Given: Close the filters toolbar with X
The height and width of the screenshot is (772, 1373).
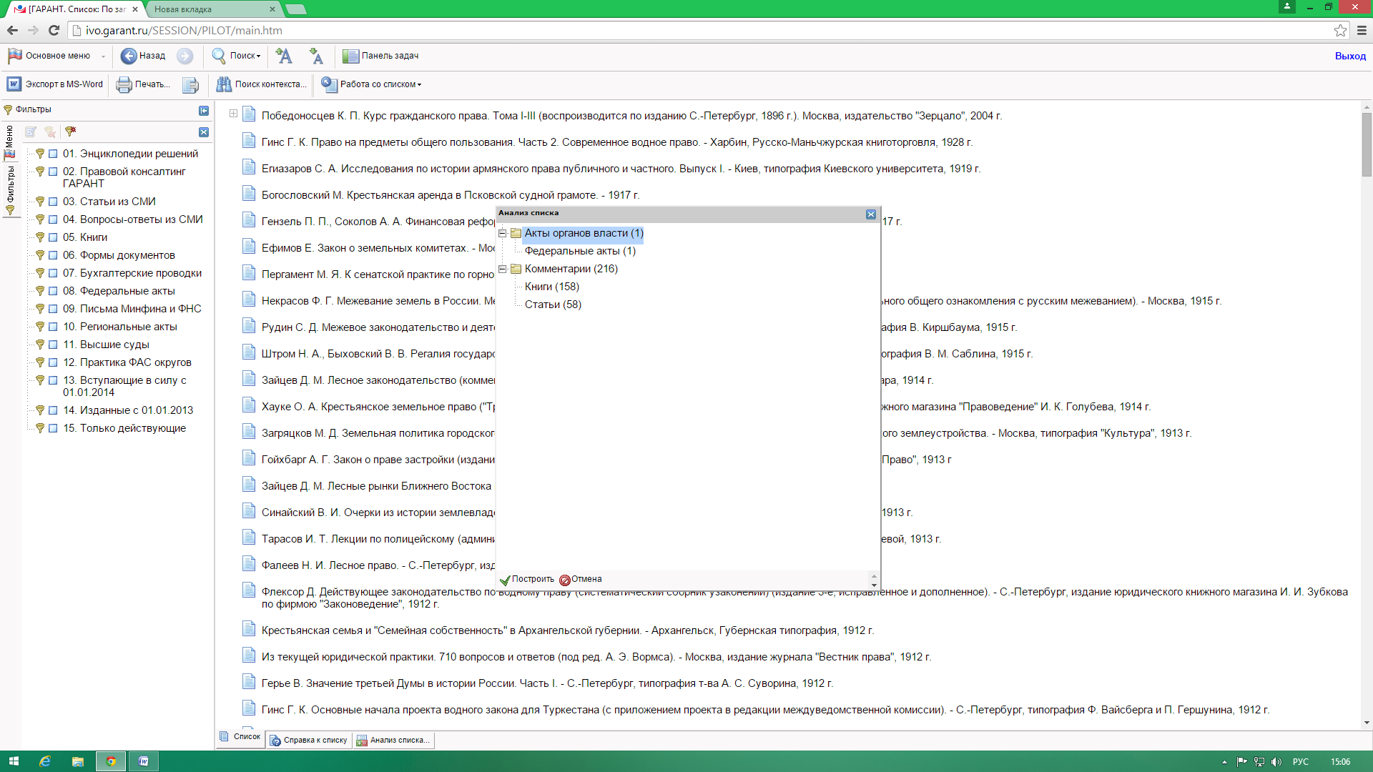Looking at the screenshot, I should tap(204, 132).
